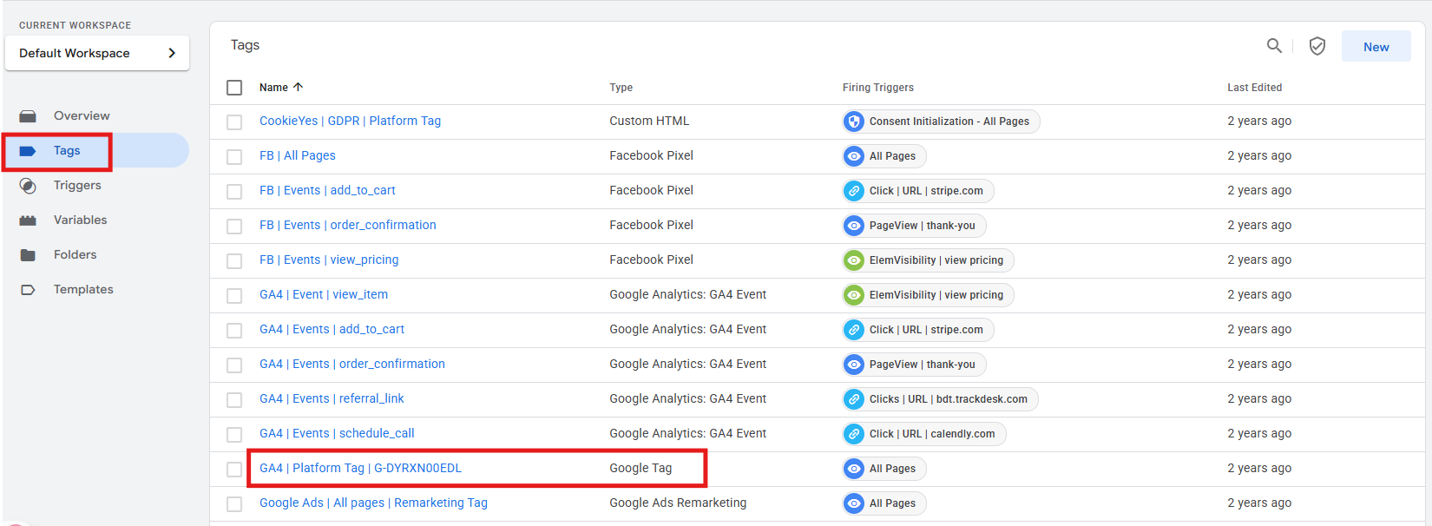Click the Triggers circle icon in sidebar
The image size is (1432, 526).
28,186
